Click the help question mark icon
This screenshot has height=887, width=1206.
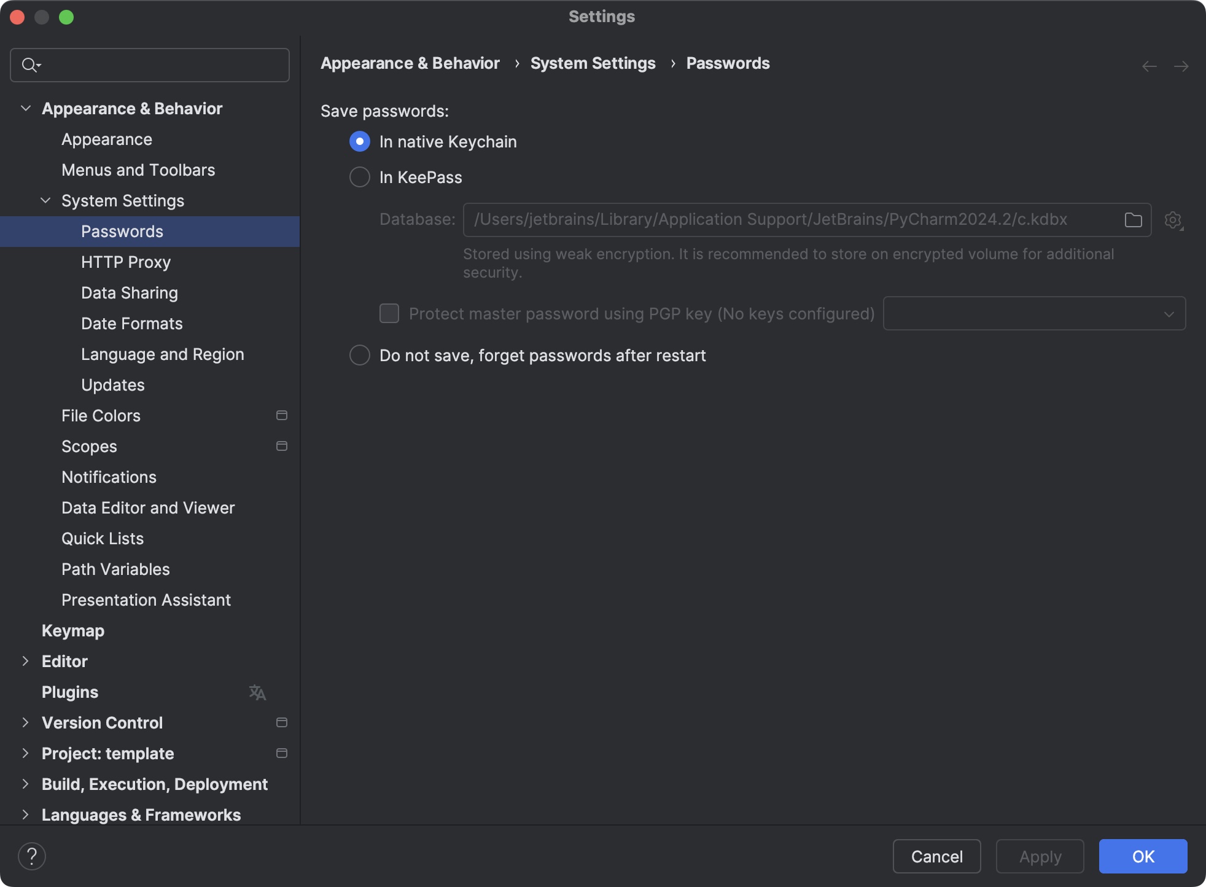[32, 855]
